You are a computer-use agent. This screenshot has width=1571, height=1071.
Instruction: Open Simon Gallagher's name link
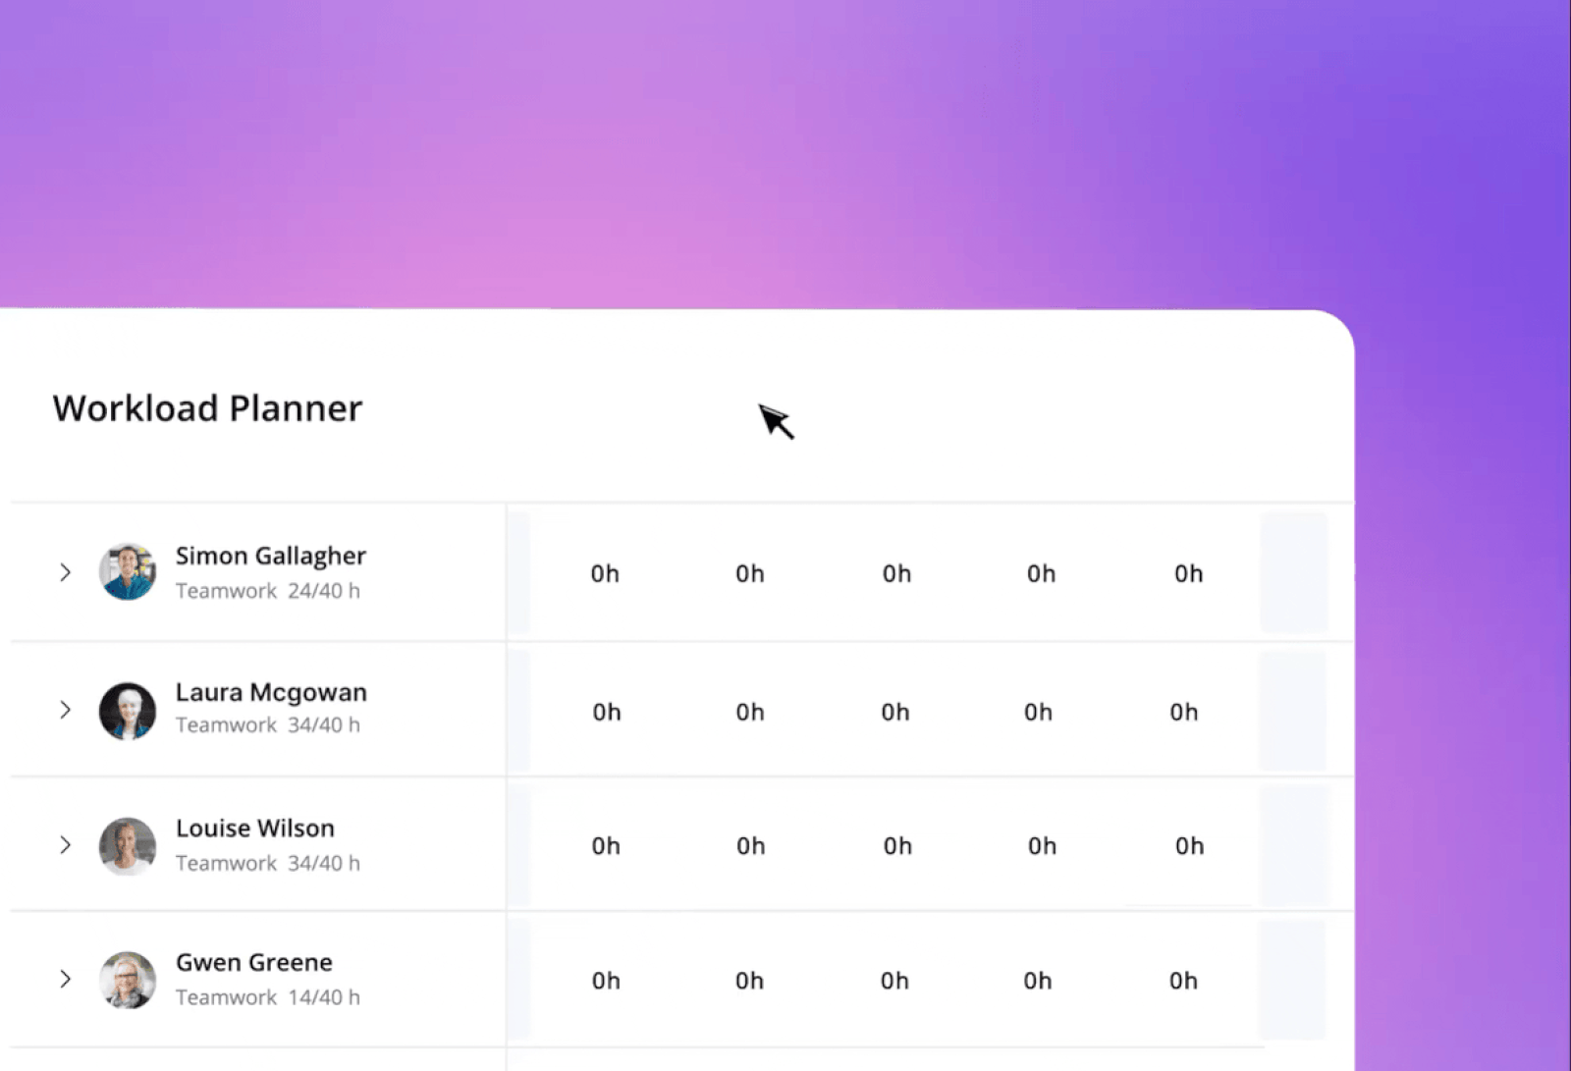point(270,556)
